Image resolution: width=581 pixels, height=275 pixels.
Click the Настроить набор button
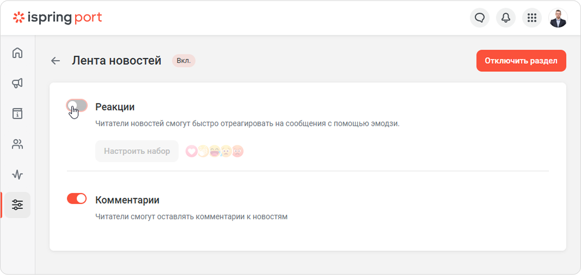[137, 151]
